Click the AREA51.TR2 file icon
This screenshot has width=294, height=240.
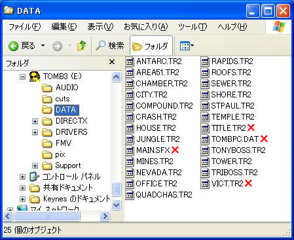pyautogui.click(x=130, y=73)
